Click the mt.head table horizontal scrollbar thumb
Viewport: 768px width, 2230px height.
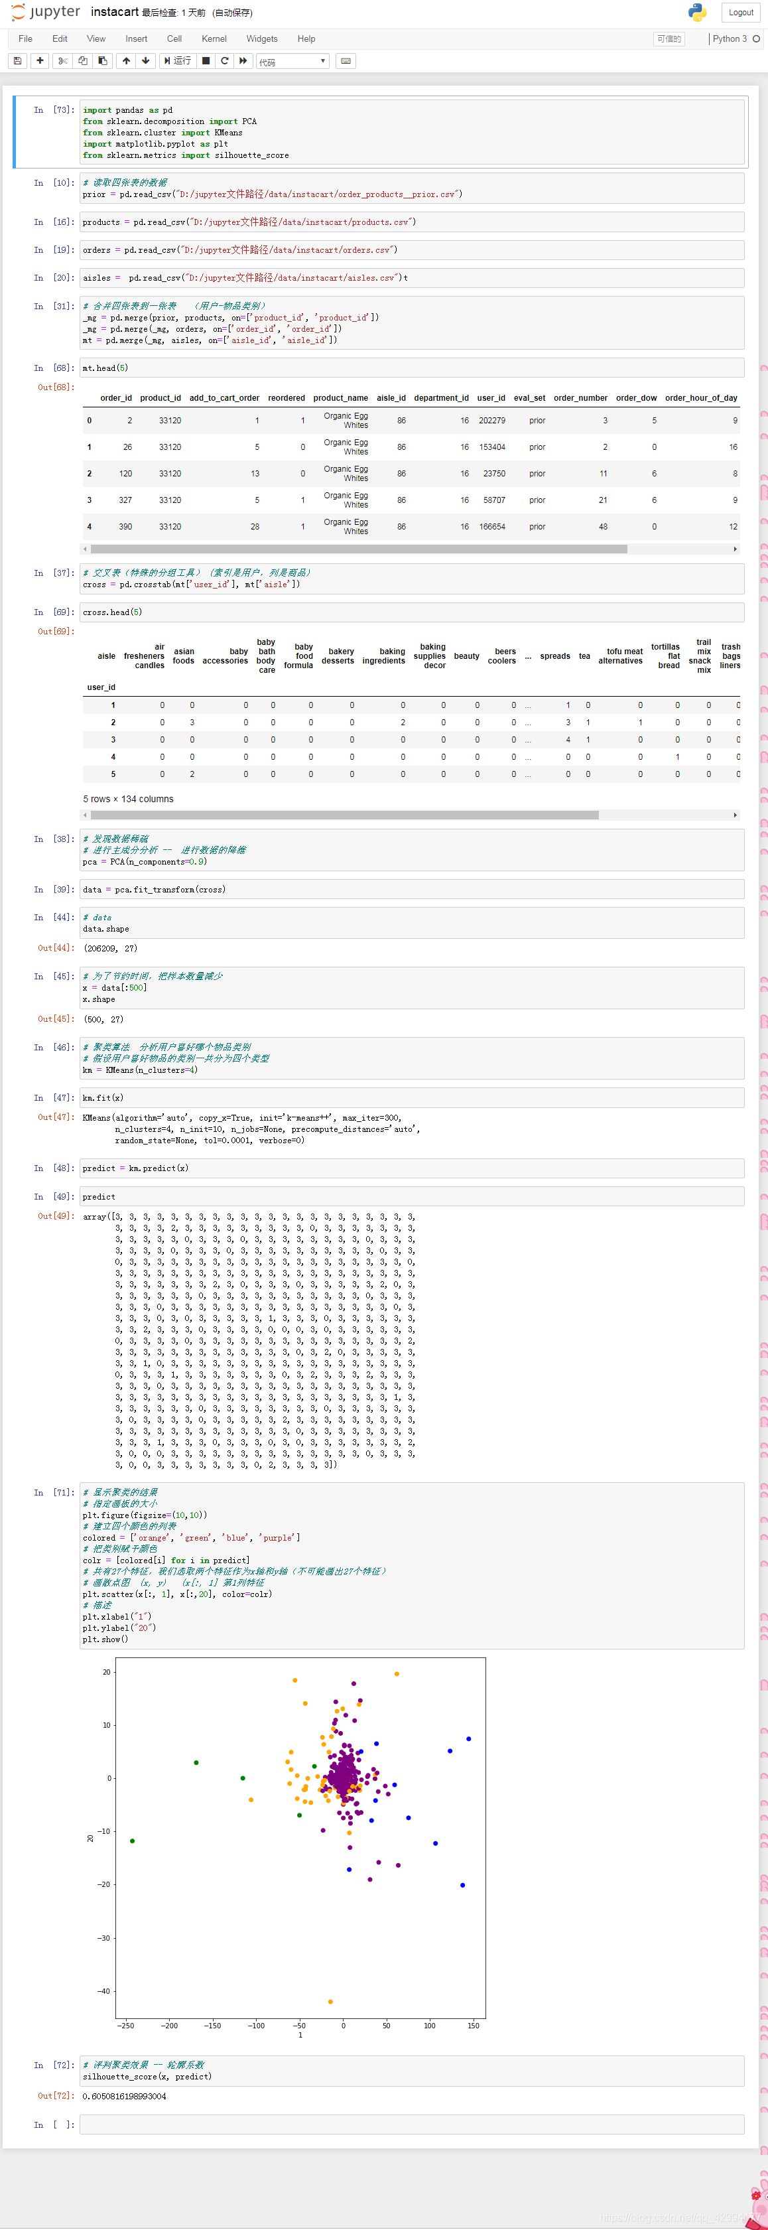[359, 549]
